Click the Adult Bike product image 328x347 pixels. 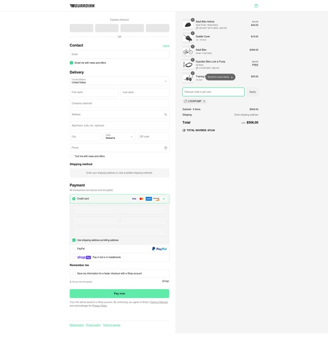[188, 51]
